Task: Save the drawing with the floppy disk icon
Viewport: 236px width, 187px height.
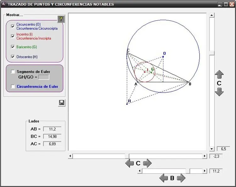Action: tap(62, 103)
